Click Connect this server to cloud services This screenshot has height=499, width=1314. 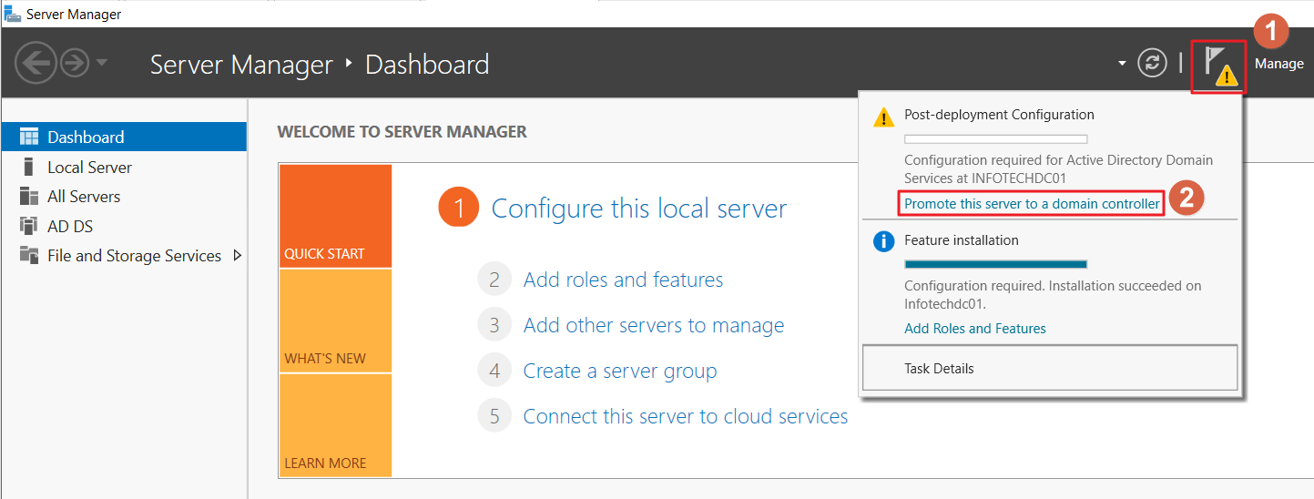tap(686, 416)
